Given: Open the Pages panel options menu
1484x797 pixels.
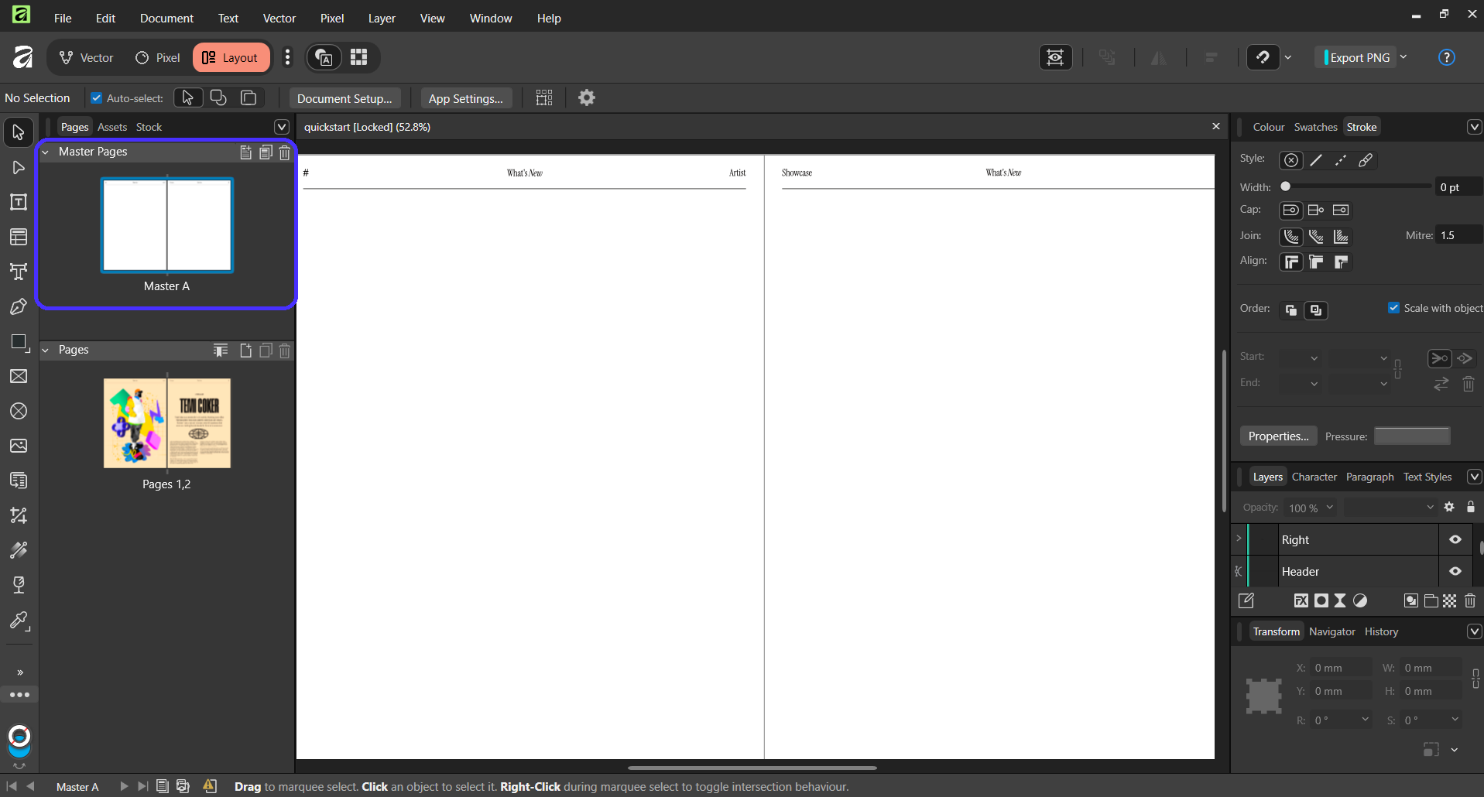Looking at the screenshot, I should pyautogui.click(x=282, y=127).
